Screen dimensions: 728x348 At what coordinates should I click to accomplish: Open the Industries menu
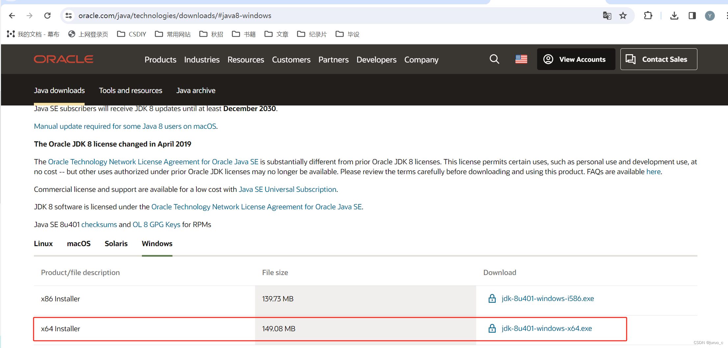[x=202, y=59]
